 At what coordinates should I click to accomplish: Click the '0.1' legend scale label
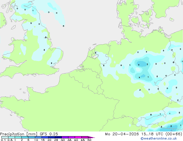pyautogui.click(x=3, y=140)
